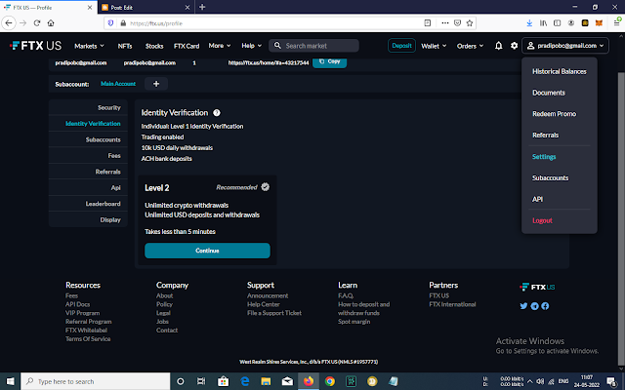This screenshot has width=625, height=390.
Task: Go back with browser back arrow
Action: pyautogui.click(x=9, y=23)
